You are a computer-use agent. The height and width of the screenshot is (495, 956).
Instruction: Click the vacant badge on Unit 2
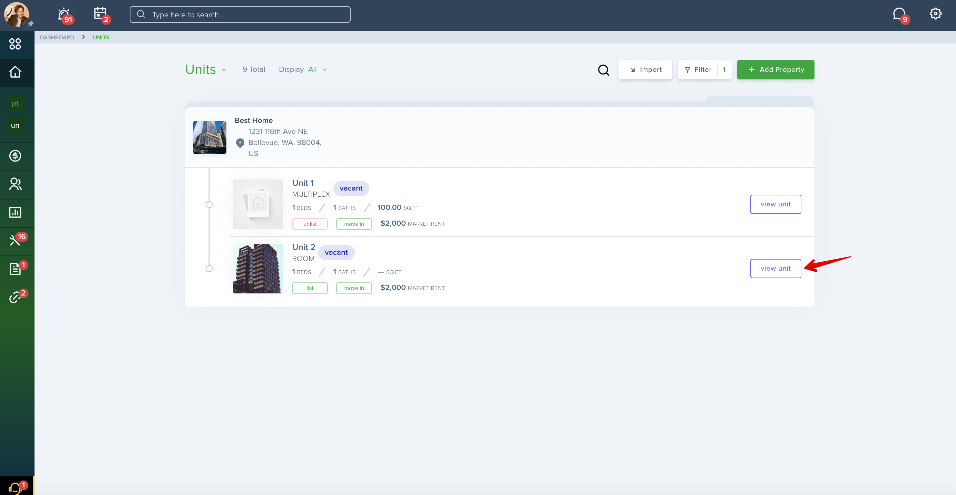[336, 253]
